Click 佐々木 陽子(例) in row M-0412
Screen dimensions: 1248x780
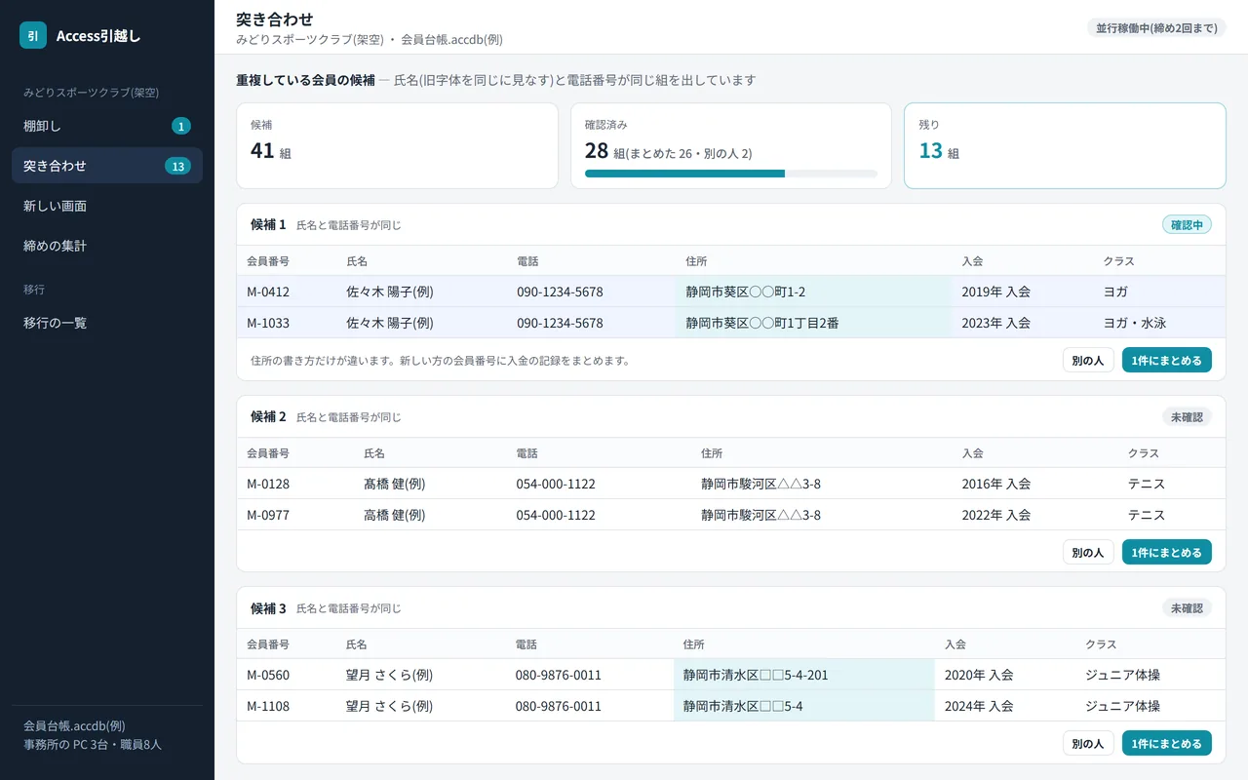click(390, 292)
